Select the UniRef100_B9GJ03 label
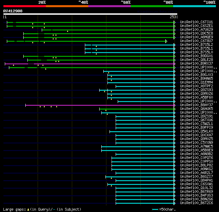Viewport: 219px width, 212px height. click(x=196, y=75)
